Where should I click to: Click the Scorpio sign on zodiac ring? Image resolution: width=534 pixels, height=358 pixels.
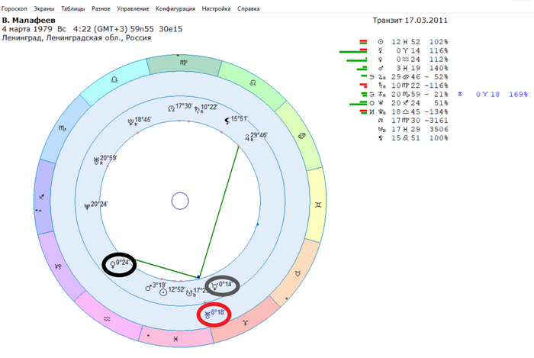62,127
